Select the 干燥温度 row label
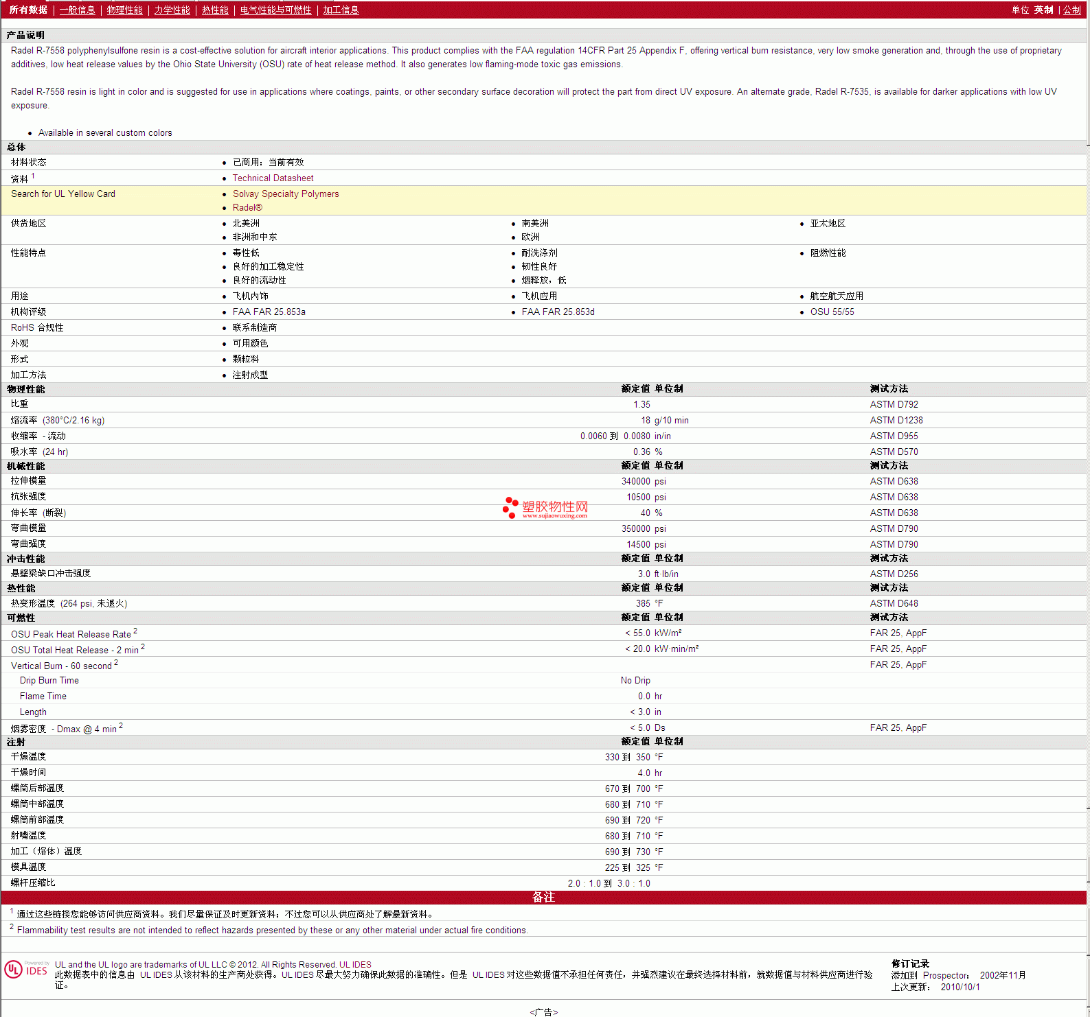Image resolution: width=1090 pixels, height=1017 pixels. tap(28, 756)
